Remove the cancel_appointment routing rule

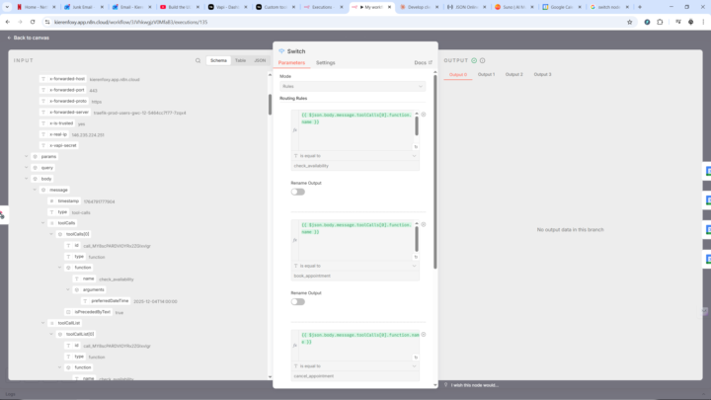coord(424,335)
